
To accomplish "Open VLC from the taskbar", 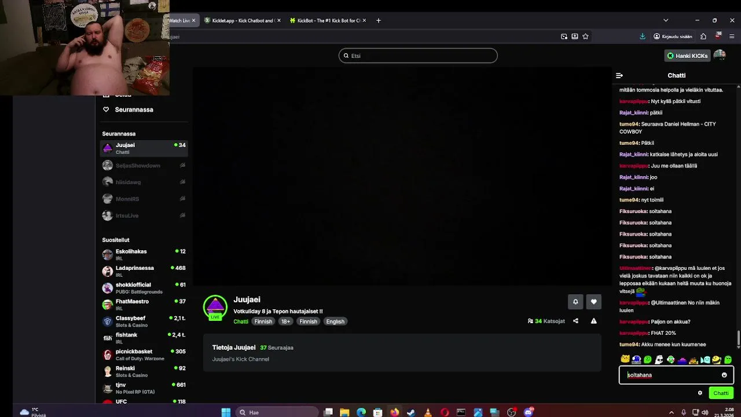I will click(x=428, y=412).
